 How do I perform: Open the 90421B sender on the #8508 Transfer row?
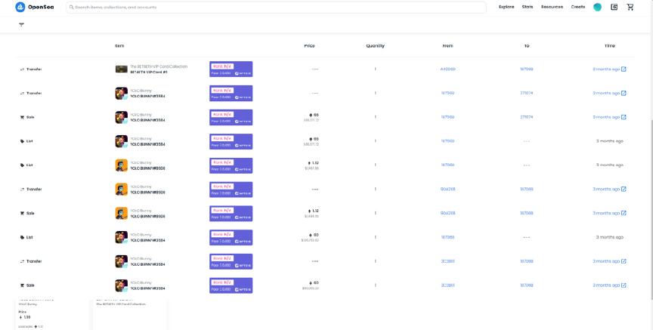click(x=447, y=190)
